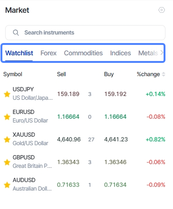The width and height of the screenshot is (173, 209).
Task: Switch to the Forex tab
Action: pos(49,53)
